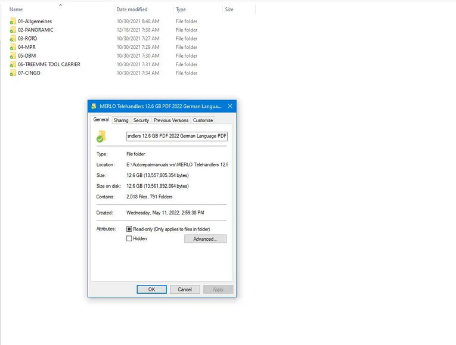The width and height of the screenshot is (456, 345).
Task: Click date 10/30/2021 7:34 AM
Action: click(x=138, y=73)
